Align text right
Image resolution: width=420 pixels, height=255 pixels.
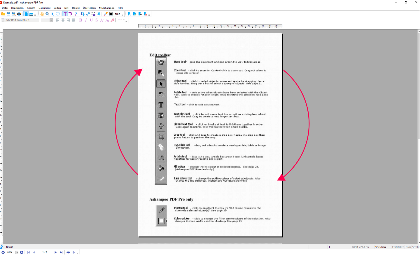click(68, 20)
